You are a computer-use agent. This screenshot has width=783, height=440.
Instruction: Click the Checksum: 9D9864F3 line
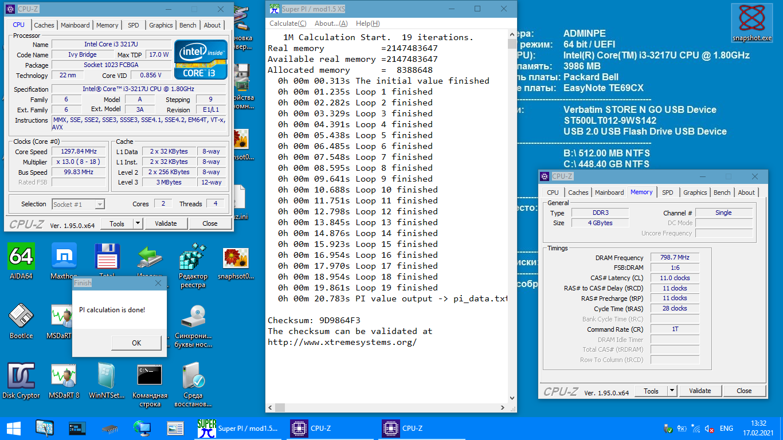point(314,320)
